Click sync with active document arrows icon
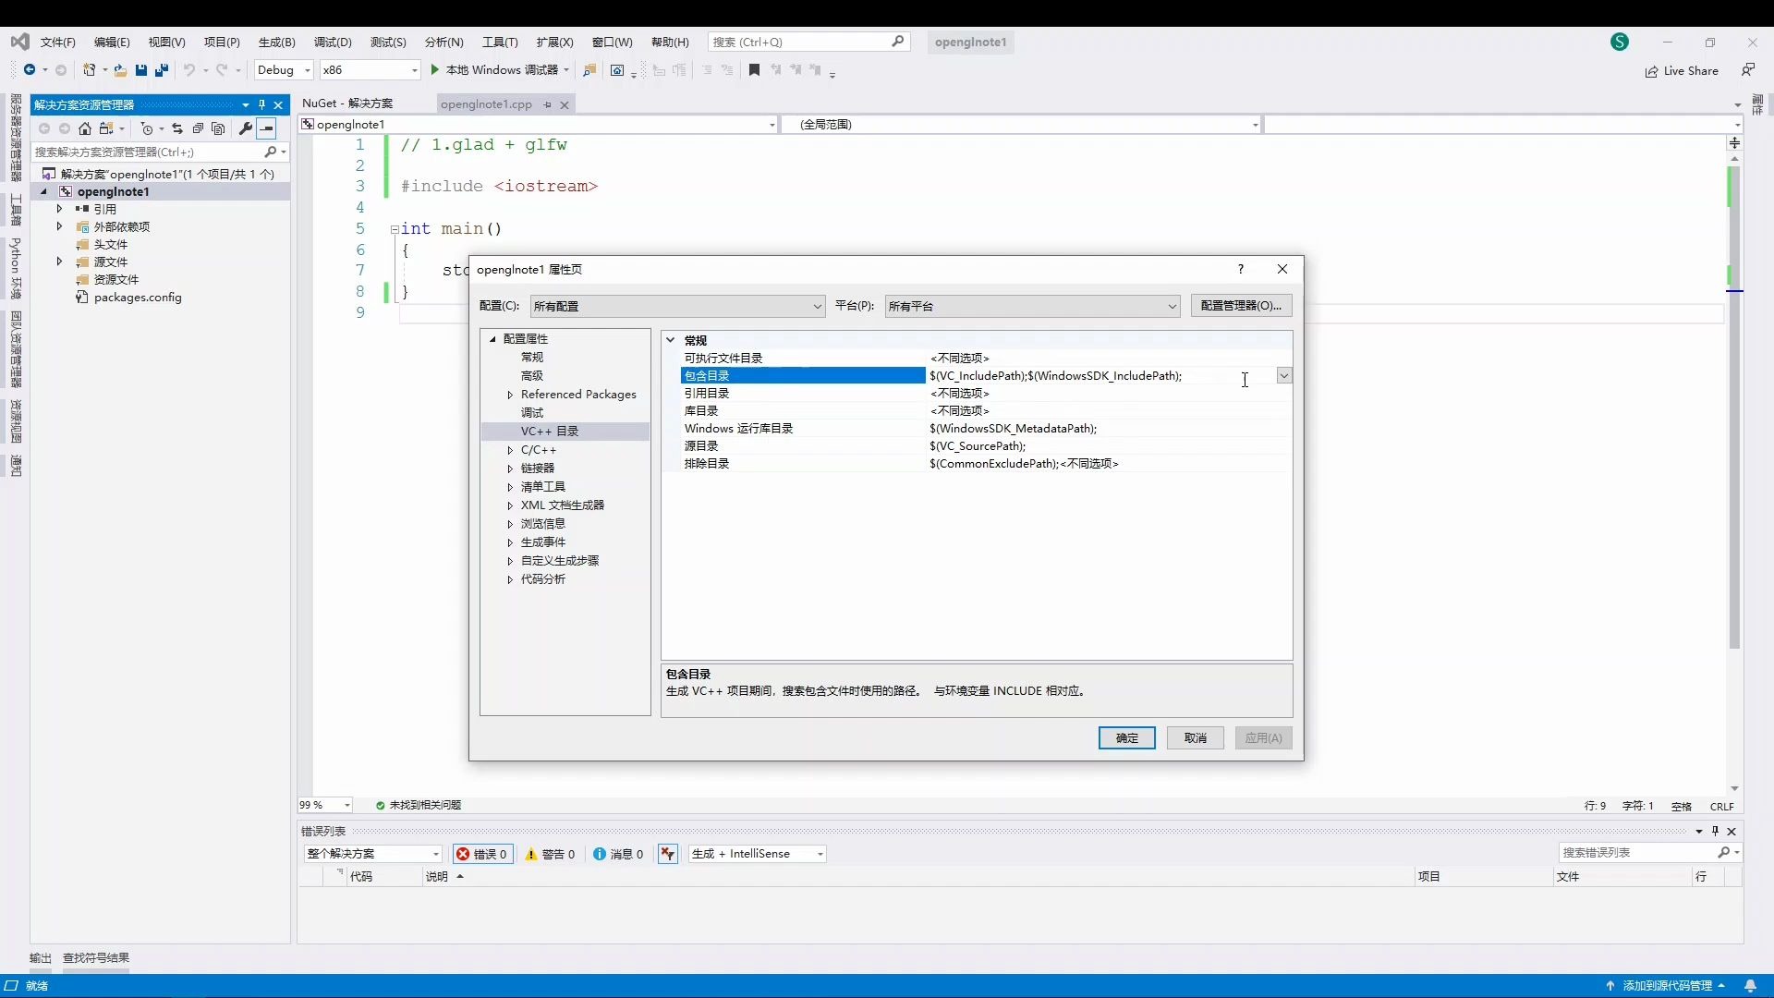This screenshot has width=1774, height=998. (177, 128)
